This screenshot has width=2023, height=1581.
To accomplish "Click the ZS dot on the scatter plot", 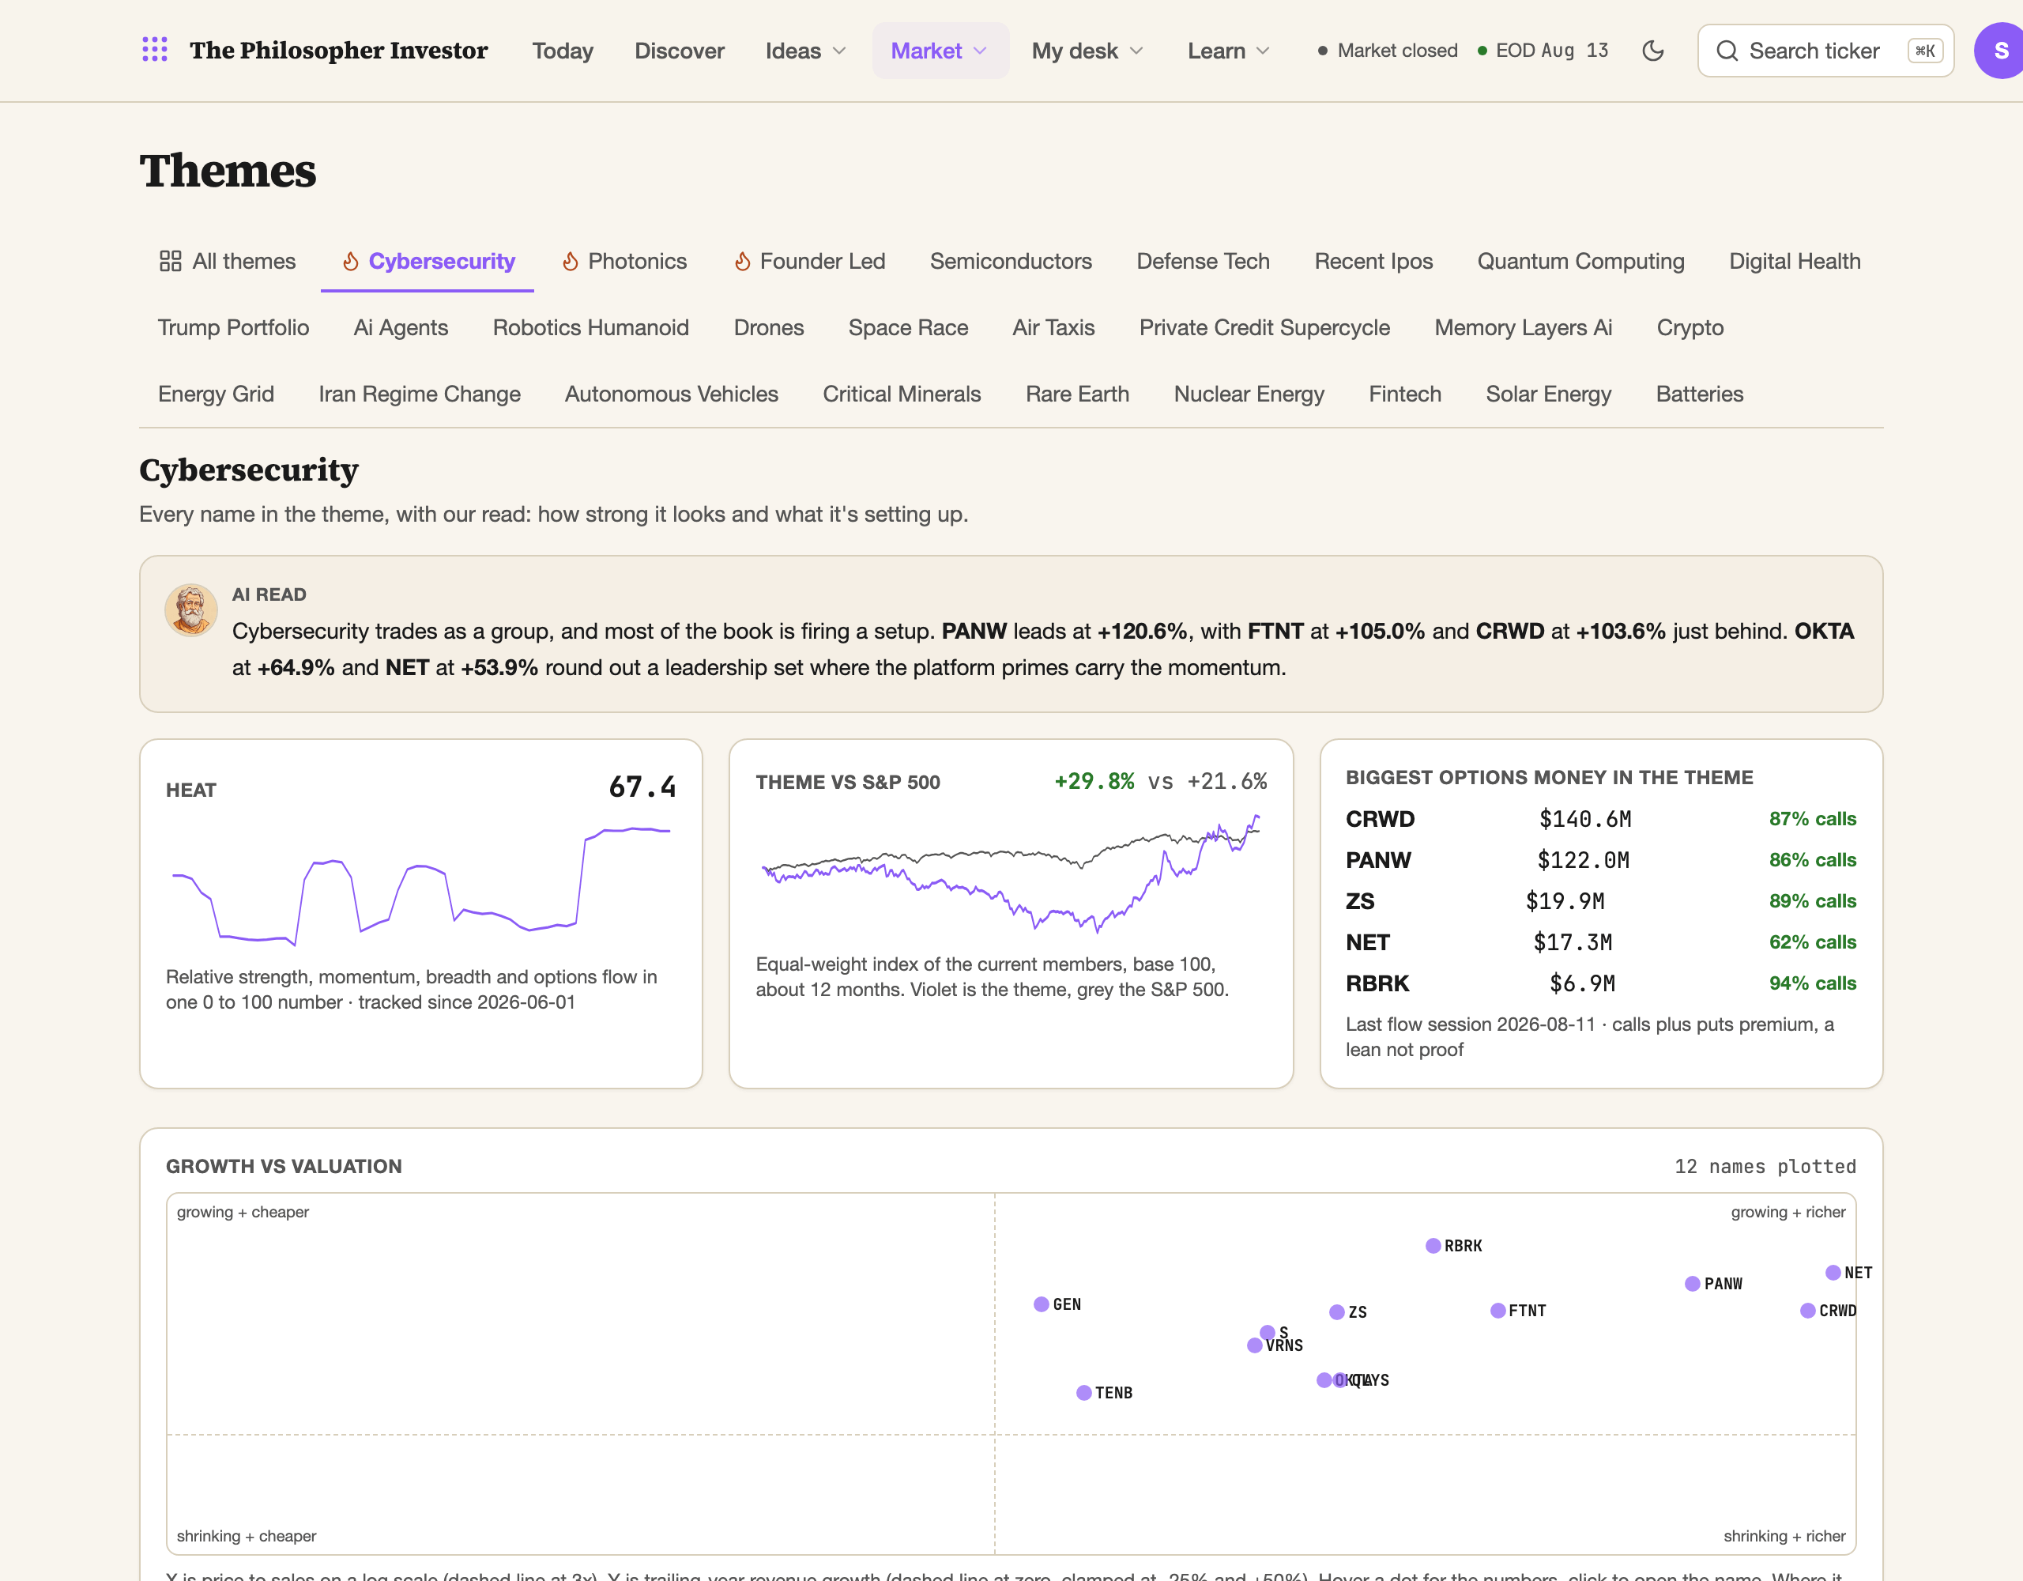I will [1336, 1312].
